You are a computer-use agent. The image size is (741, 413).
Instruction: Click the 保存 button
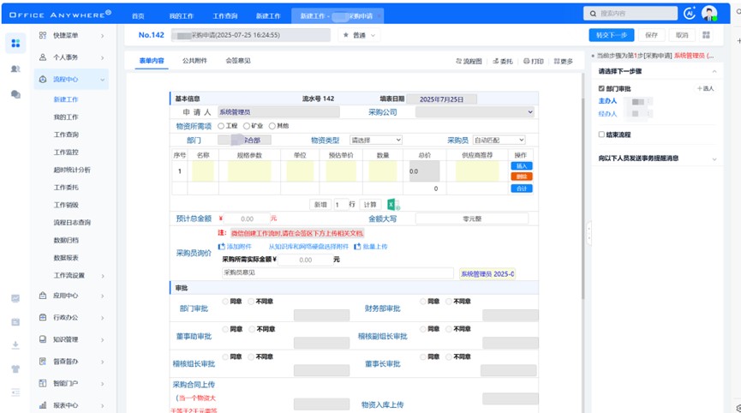[x=651, y=35]
